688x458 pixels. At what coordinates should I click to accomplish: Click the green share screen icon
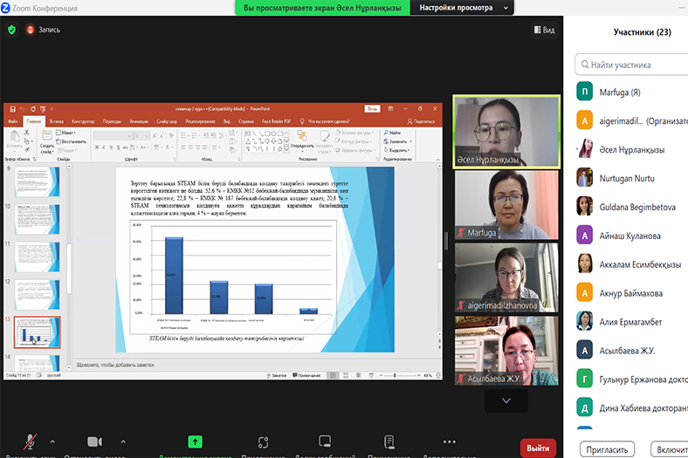coord(195,442)
